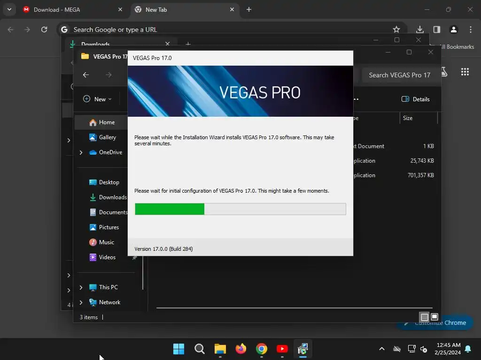Switch to Chrome on the taskbar
Viewport: 481px width, 360px height.
[261, 349]
